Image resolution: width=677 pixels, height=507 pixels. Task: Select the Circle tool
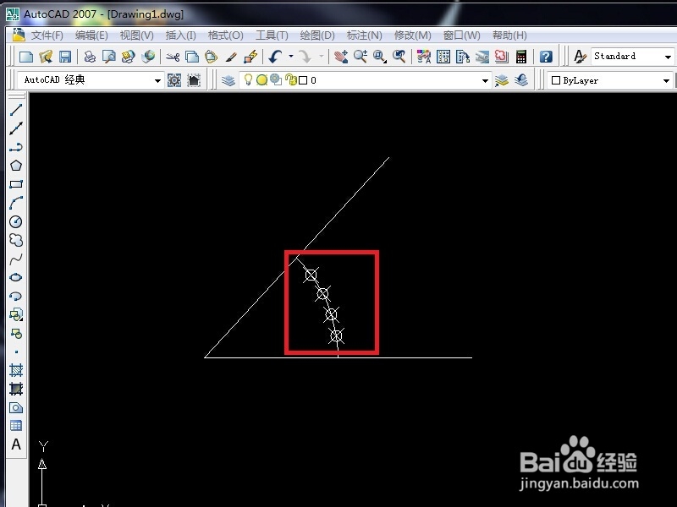16,221
